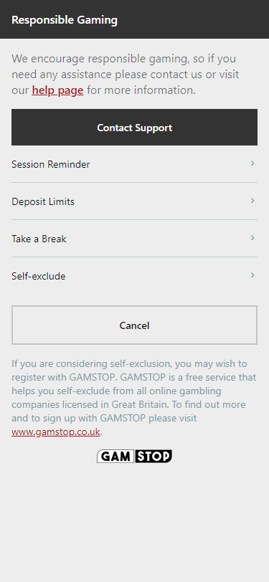Open the help page link

click(57, 90)
